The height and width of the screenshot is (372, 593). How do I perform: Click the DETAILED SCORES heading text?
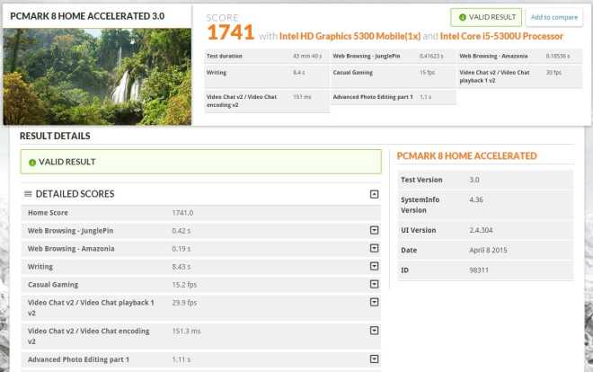point(75,194)
